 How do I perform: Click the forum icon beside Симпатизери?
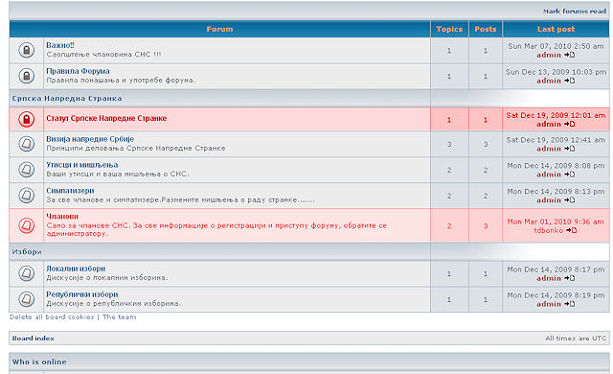click(26, 196)
